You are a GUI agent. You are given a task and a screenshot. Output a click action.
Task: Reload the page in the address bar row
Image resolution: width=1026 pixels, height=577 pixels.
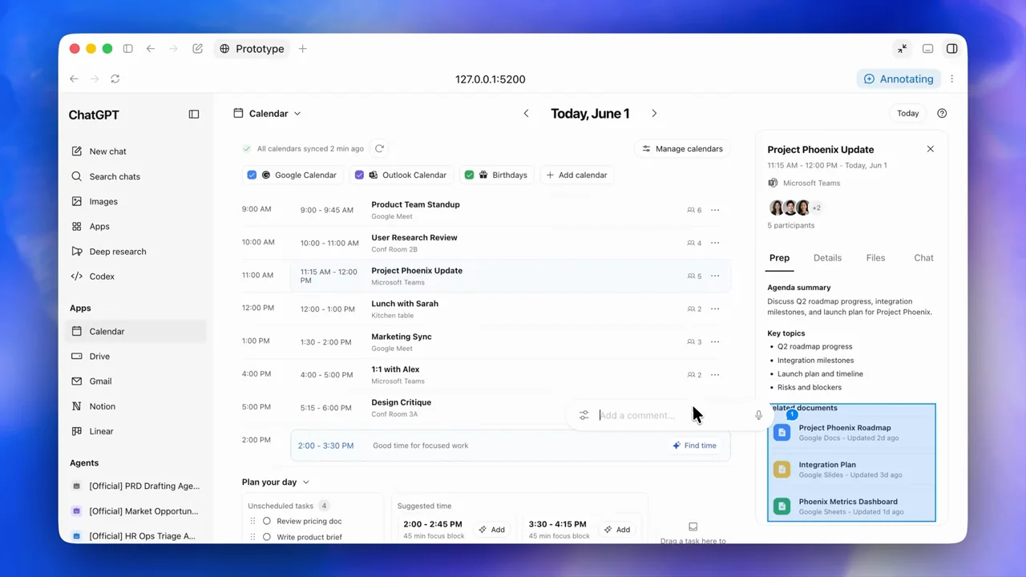(115, 79)
